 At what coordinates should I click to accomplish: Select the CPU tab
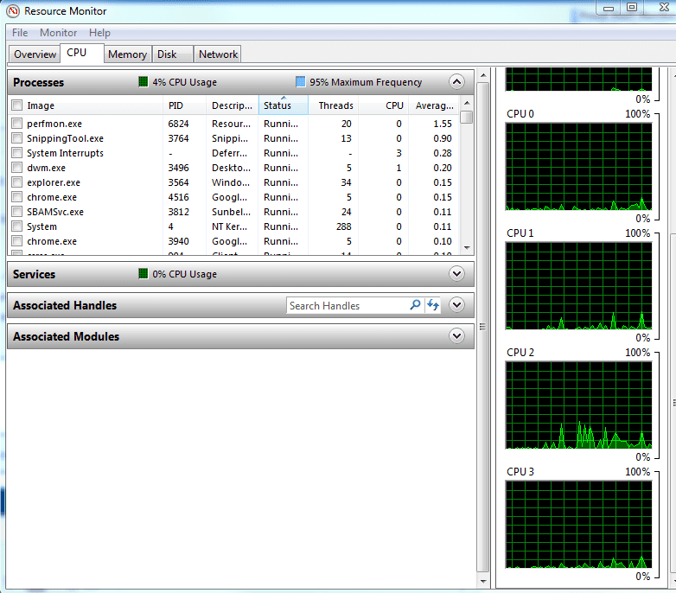(82, 53)
